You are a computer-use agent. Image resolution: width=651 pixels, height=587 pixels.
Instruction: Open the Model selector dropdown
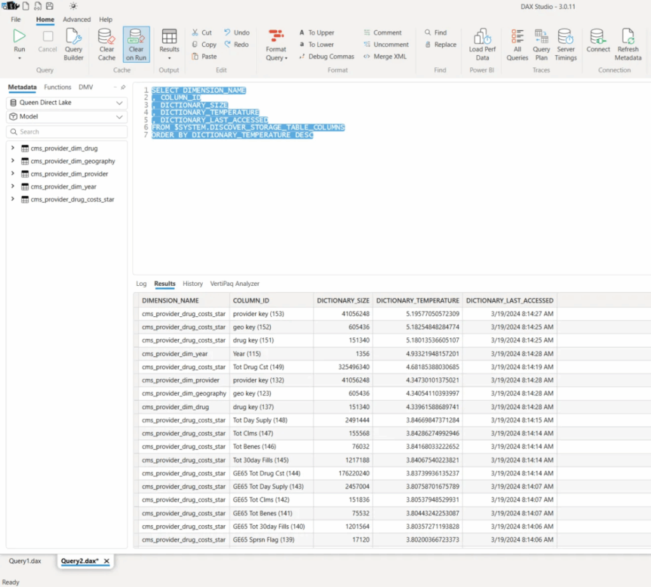pyautogui.click(x=67, y=116)
